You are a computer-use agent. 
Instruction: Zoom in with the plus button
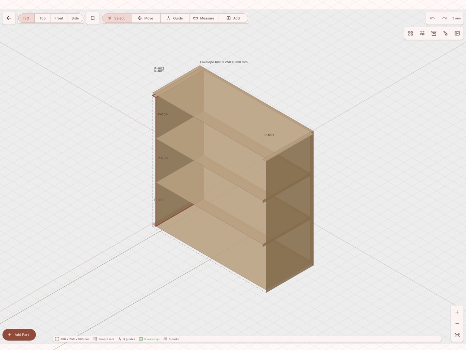pyautogui.click(x=457, y=312)
